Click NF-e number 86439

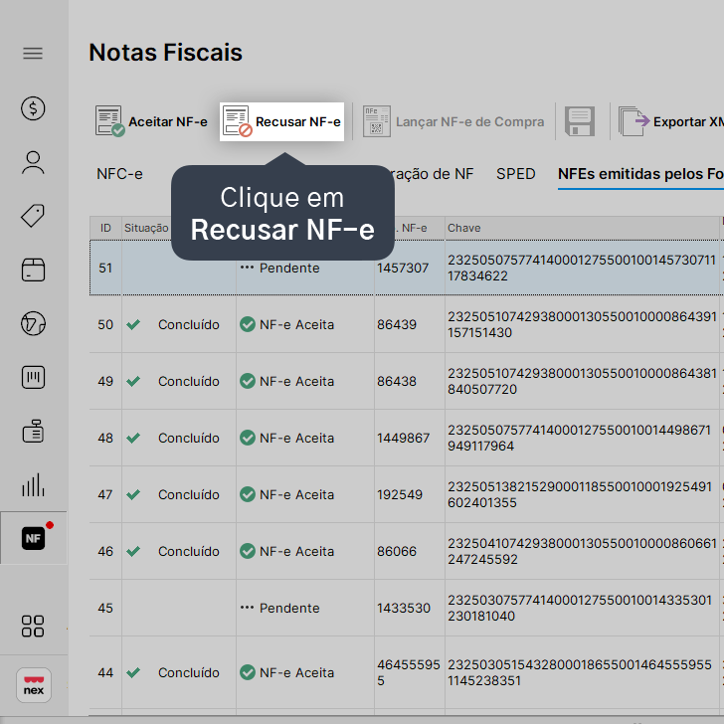(397, 324)
